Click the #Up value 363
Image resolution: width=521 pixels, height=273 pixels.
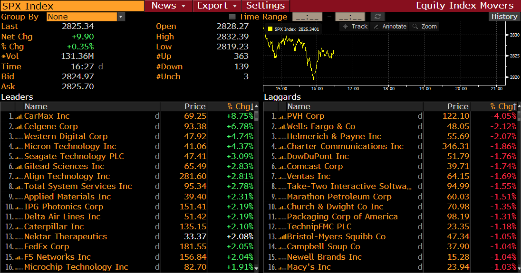241,56
